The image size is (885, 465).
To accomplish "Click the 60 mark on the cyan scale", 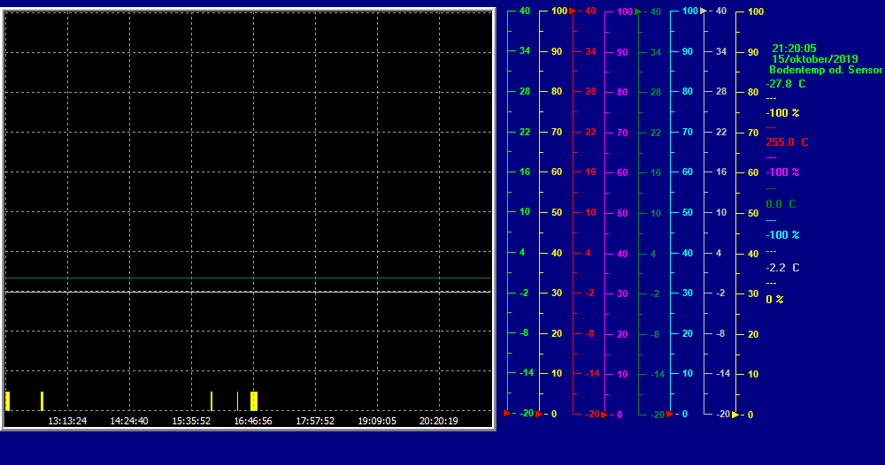I will click(687, 172).
